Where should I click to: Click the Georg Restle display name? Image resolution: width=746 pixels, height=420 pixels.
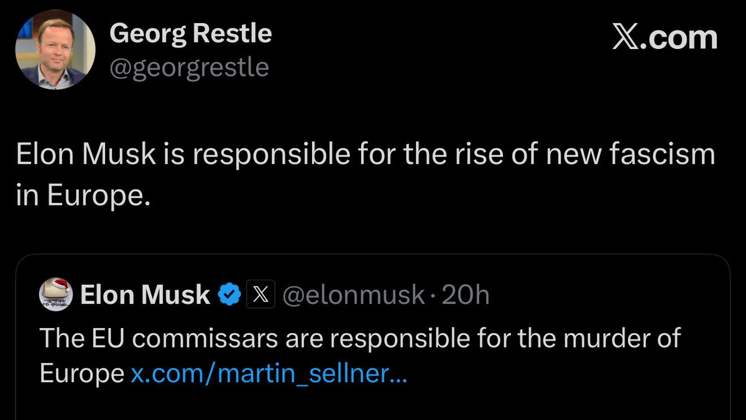coord(190,34)
